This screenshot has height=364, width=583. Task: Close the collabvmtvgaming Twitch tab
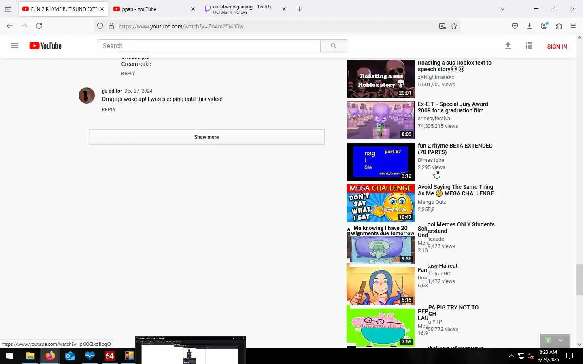pos(284,9)
